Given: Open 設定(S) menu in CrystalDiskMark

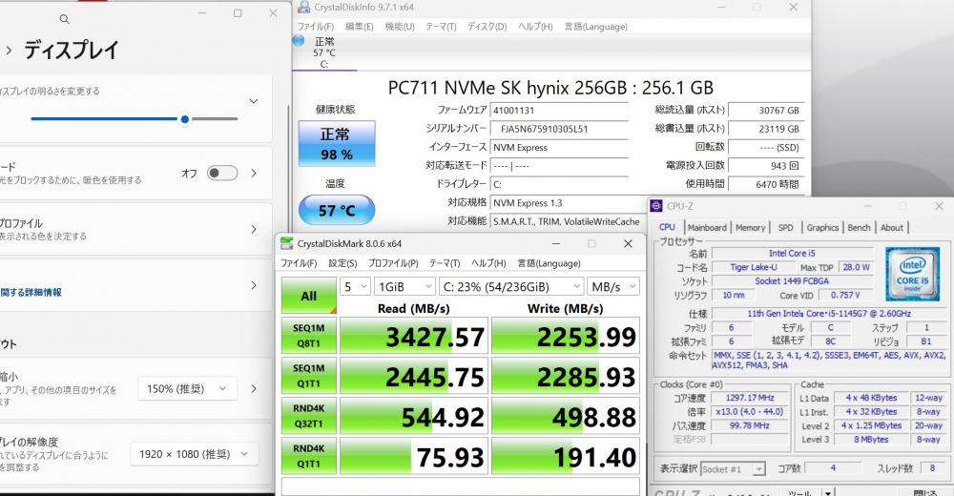Looking at the screenshot, I should tap(342, 263).
